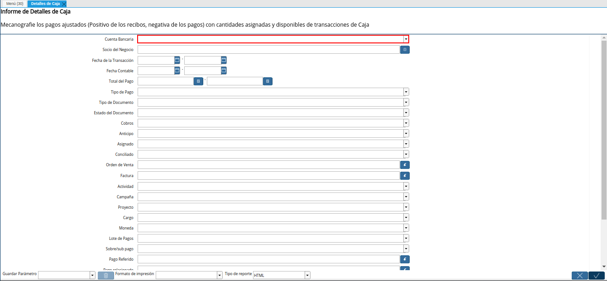
Task: Open the calendar for Fecha Contable start date
Action: (177, 70)
